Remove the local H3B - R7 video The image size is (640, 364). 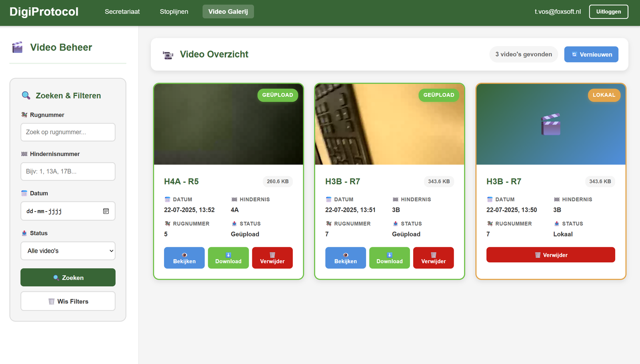click(551, 255)
